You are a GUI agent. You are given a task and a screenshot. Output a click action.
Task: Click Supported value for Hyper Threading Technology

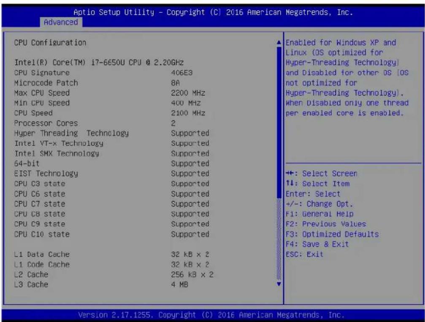(190, 133)
